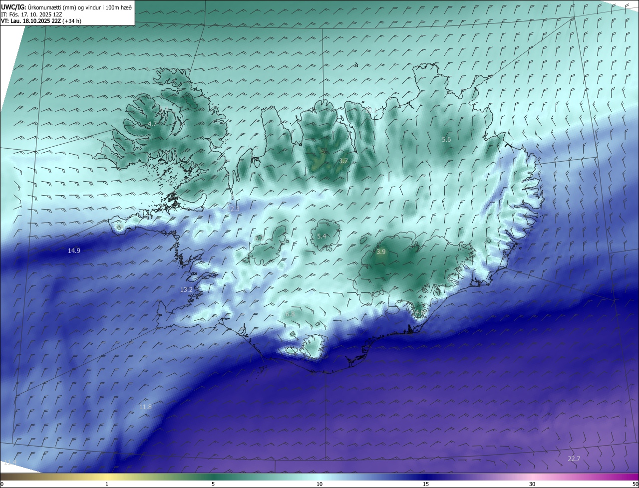
Task: Click the 'UWC/IG: Úrkomumætti (mm)' title line
Action: coord(67,7)
